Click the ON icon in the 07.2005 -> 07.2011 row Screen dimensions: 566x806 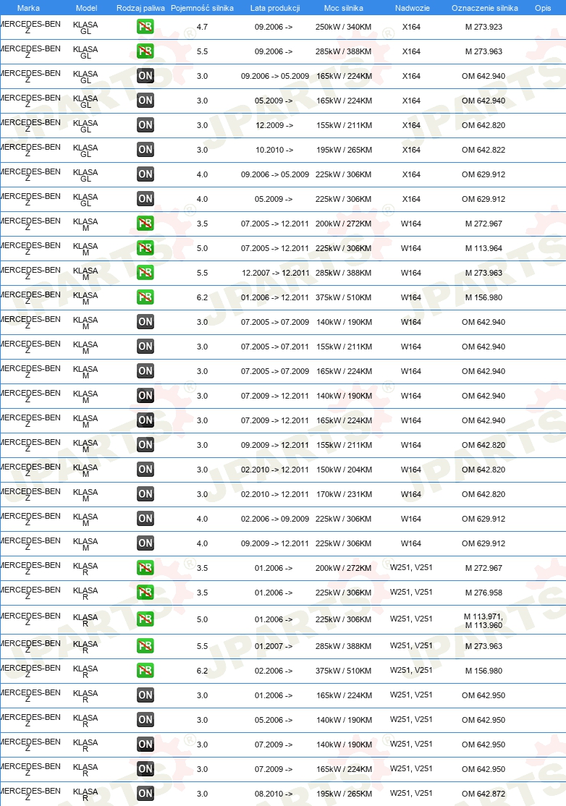145,347
